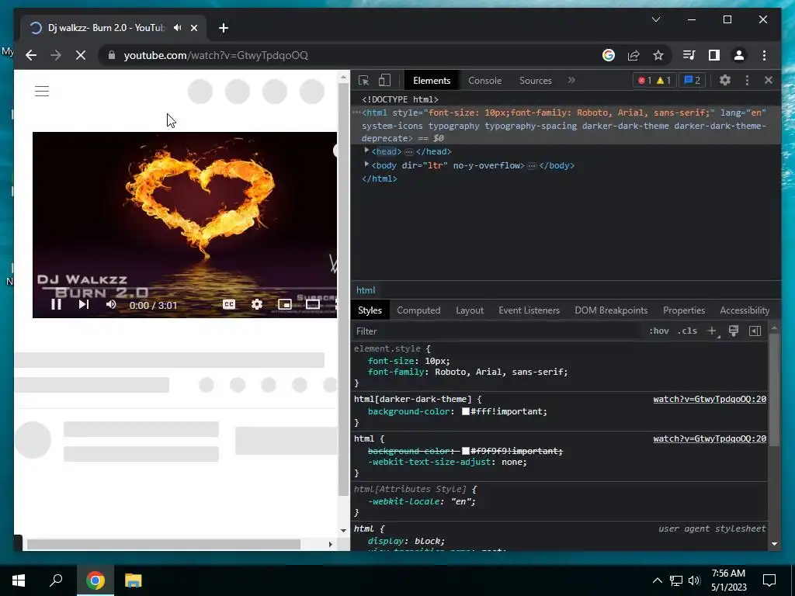Expand the head element node
This screenshot has height=596, width=795.
[x=366, y=151]
